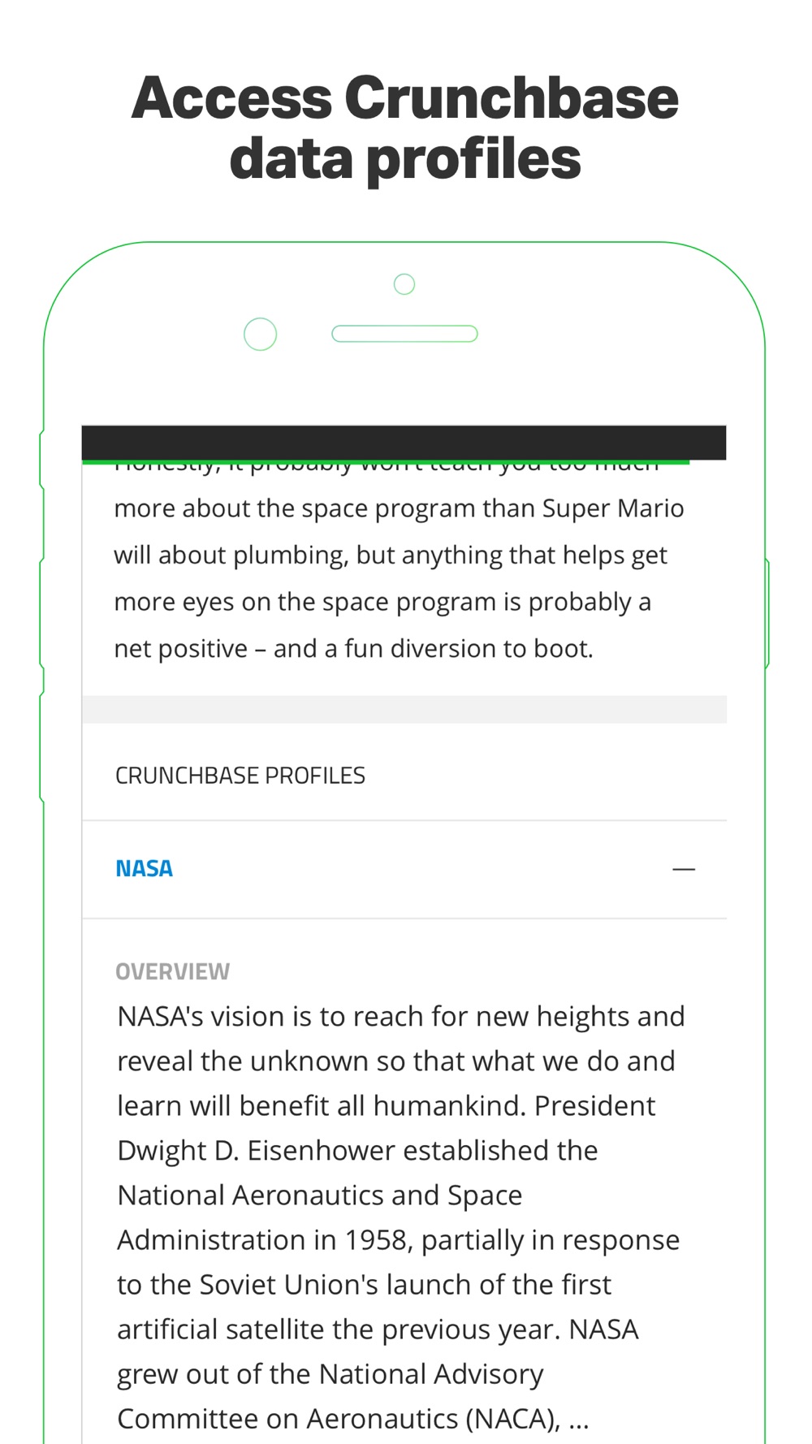Screen dimensions: 812x1444
Task: Select the NASA's vision overview paragraph
Action: tap(401, 1217)
